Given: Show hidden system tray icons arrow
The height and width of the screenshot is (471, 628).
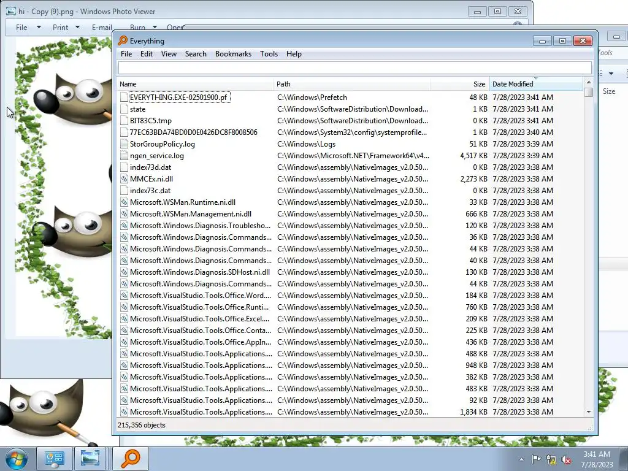Looking at the screenshot, I should coord(521,460).
